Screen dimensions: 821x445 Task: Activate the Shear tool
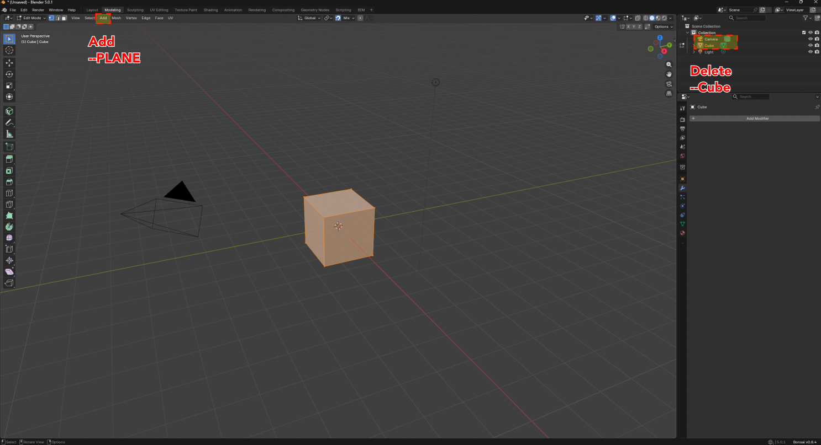tap(9, 272)
